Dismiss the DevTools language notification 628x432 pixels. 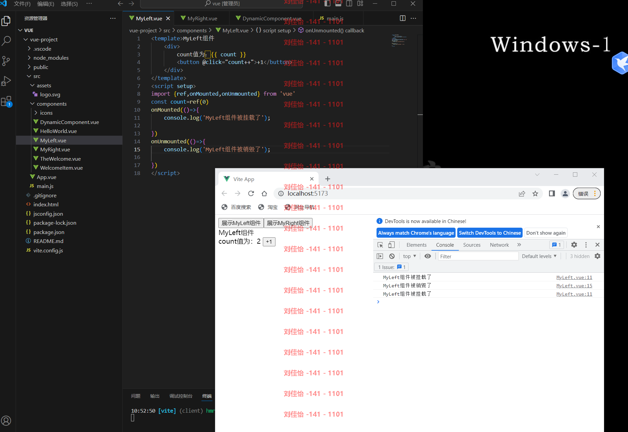pos(598,227)
